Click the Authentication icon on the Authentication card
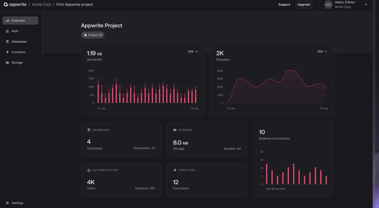Screen dimensions: 379x208 coord(89,170)
